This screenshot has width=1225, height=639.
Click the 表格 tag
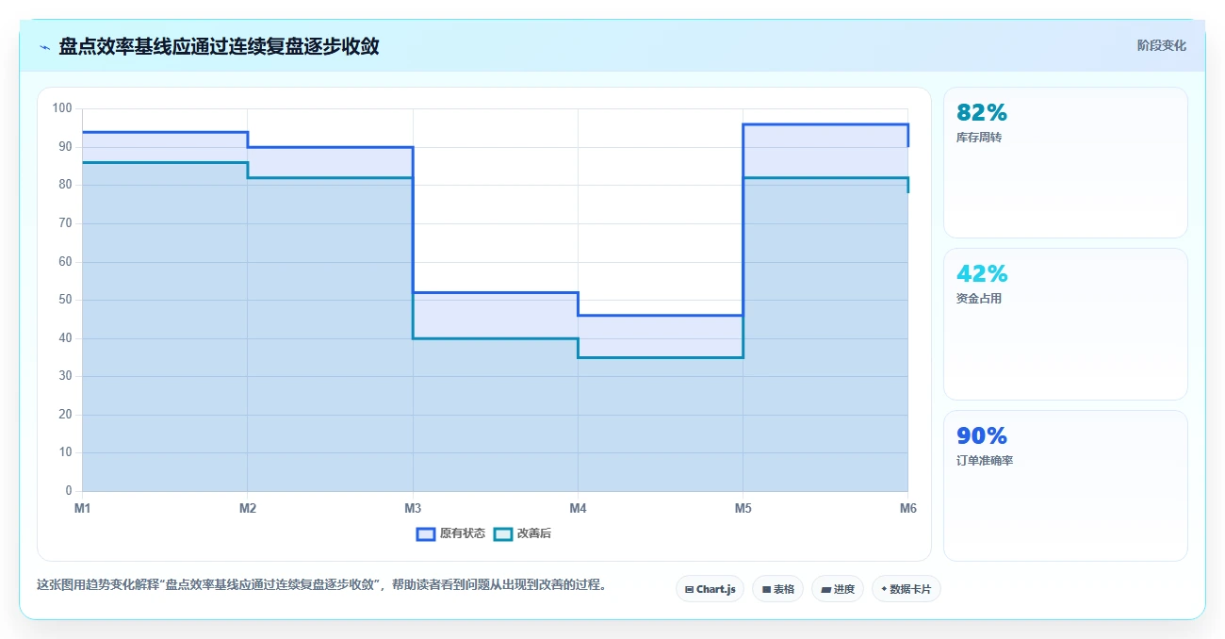point(777,589)
